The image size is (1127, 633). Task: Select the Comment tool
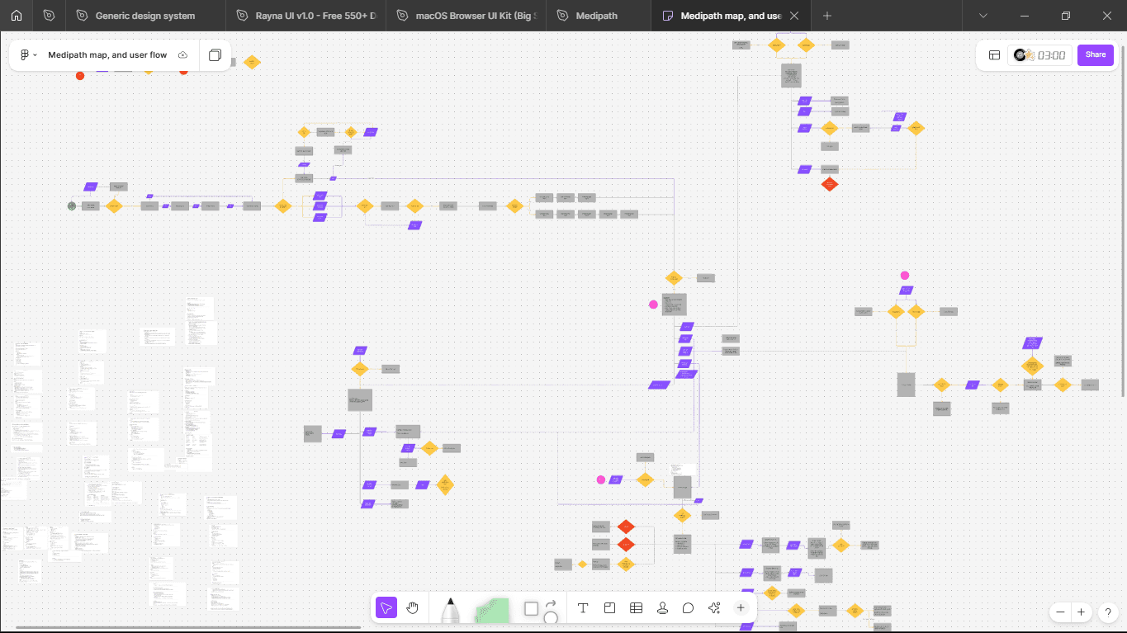coord(688,608)
